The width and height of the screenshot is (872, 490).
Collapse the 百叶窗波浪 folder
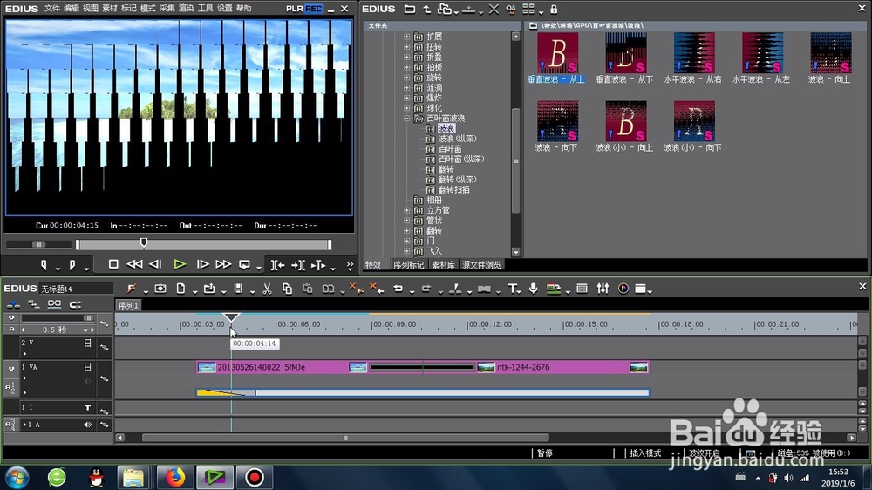coord(406,119)
